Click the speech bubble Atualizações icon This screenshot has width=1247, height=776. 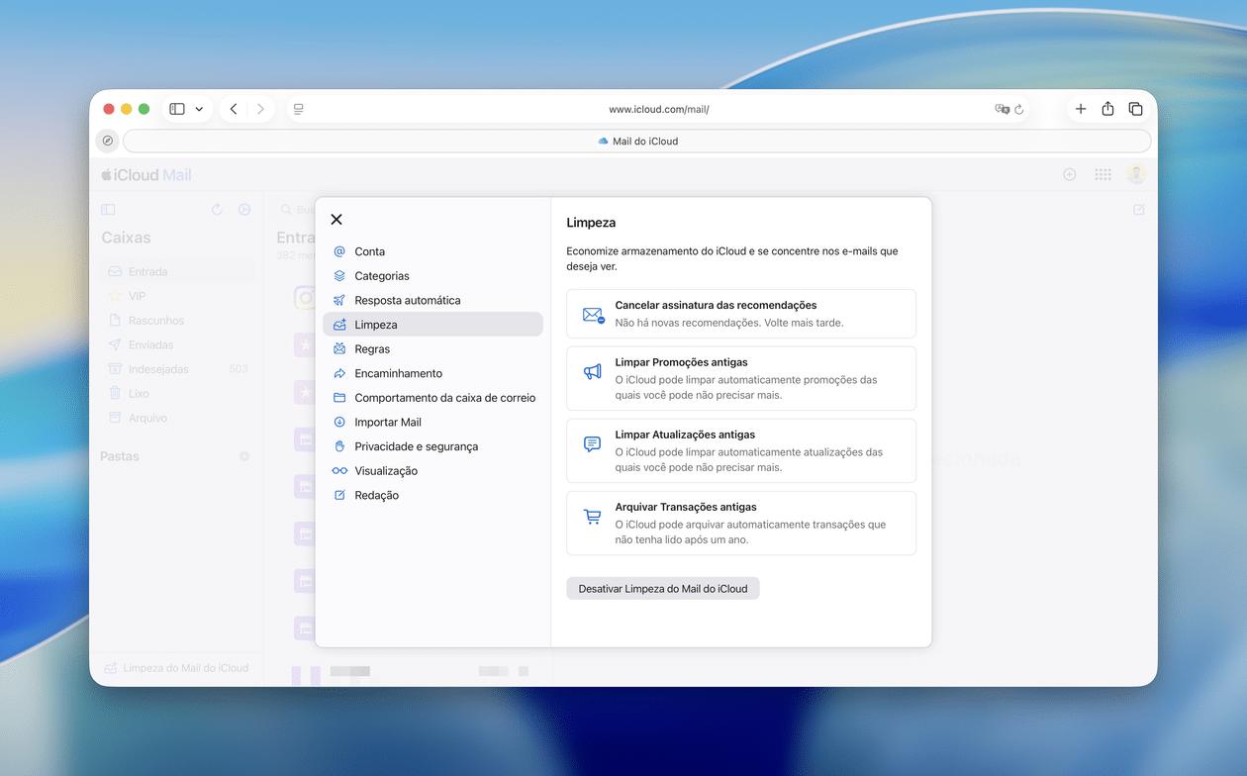pyautogui.click(x=592, y=444)
